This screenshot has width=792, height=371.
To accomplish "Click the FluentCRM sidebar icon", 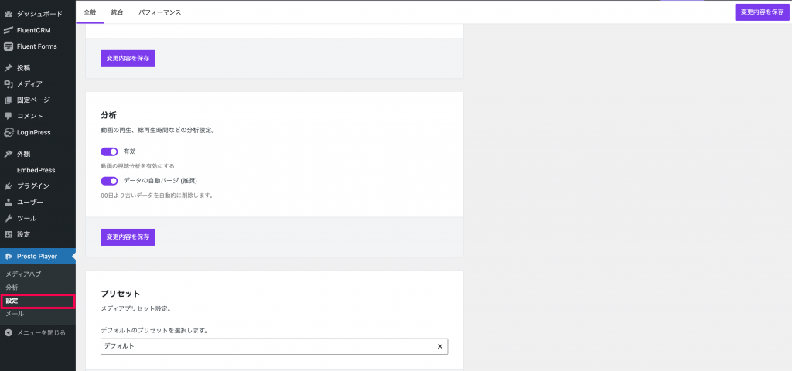I will [x=8, y=30].
